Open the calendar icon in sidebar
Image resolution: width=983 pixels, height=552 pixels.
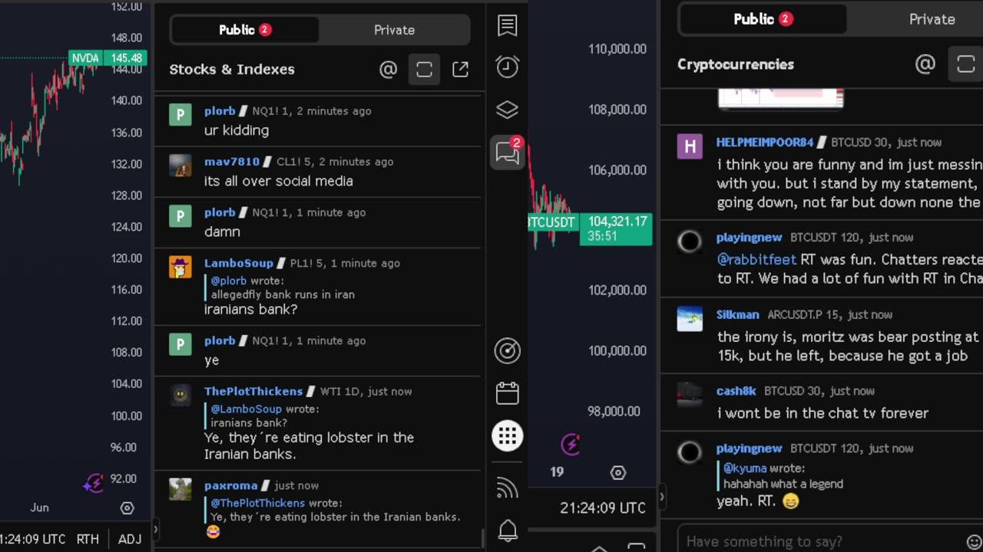coord(508,393)
